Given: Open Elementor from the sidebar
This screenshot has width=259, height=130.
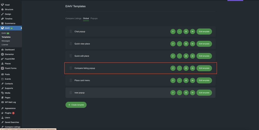Looking at the screenshot, I should 9,54.
